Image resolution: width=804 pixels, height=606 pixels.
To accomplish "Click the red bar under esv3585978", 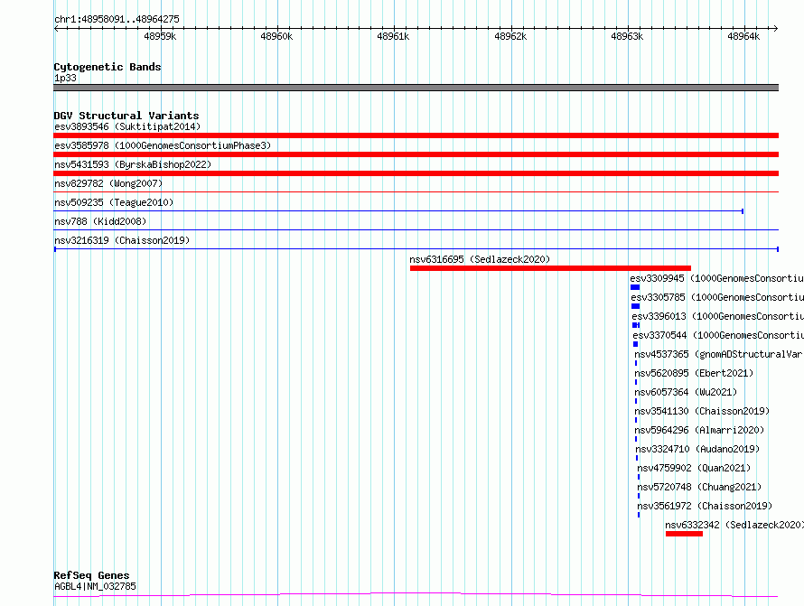I will (416, 154).
